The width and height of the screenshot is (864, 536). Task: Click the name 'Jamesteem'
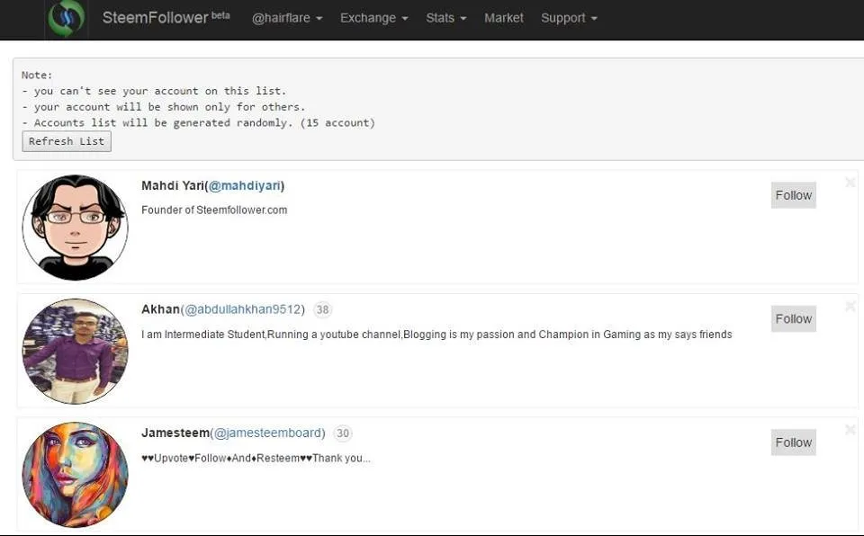click(175, 433)
